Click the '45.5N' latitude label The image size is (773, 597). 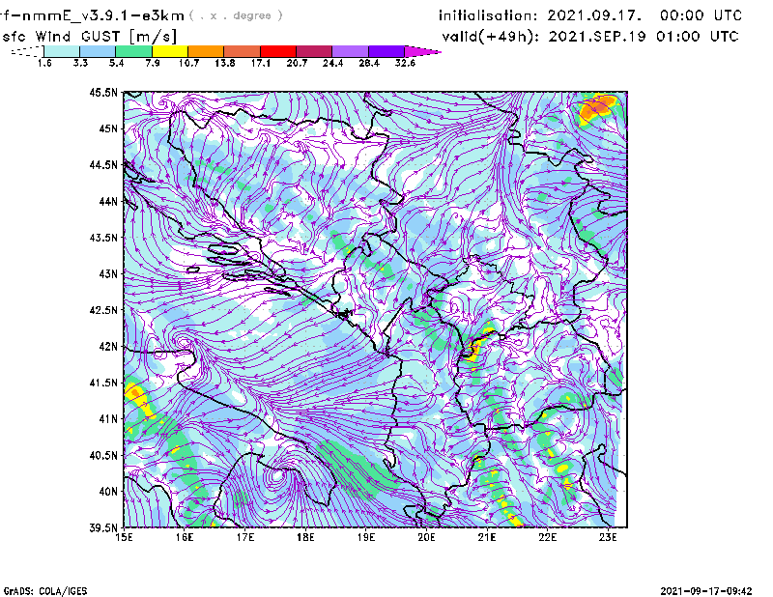(x=103, y=92)
